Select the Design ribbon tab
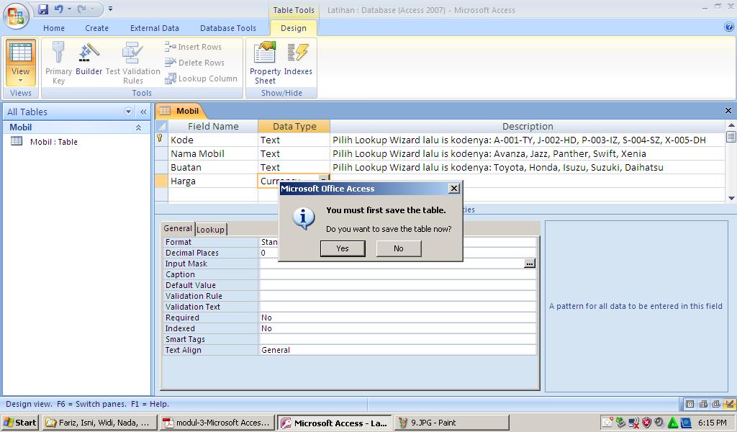 (294, 28)
